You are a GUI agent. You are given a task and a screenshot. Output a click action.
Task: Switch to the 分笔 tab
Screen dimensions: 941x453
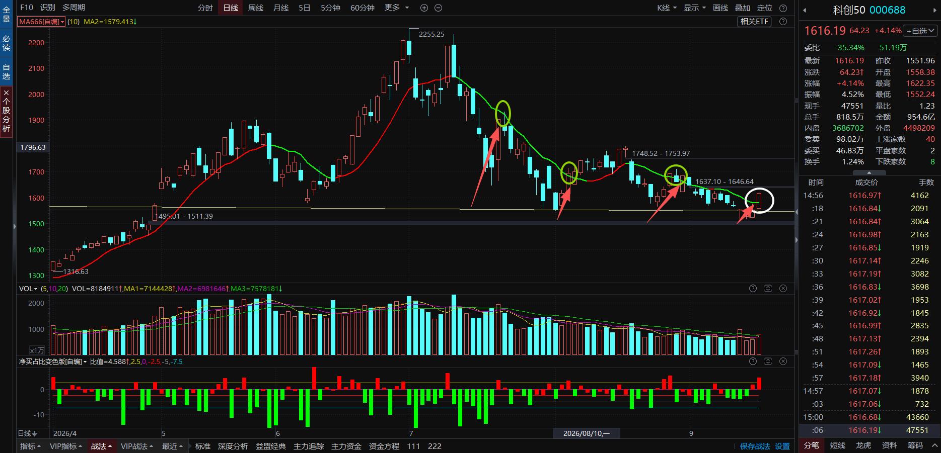[812, 445]
